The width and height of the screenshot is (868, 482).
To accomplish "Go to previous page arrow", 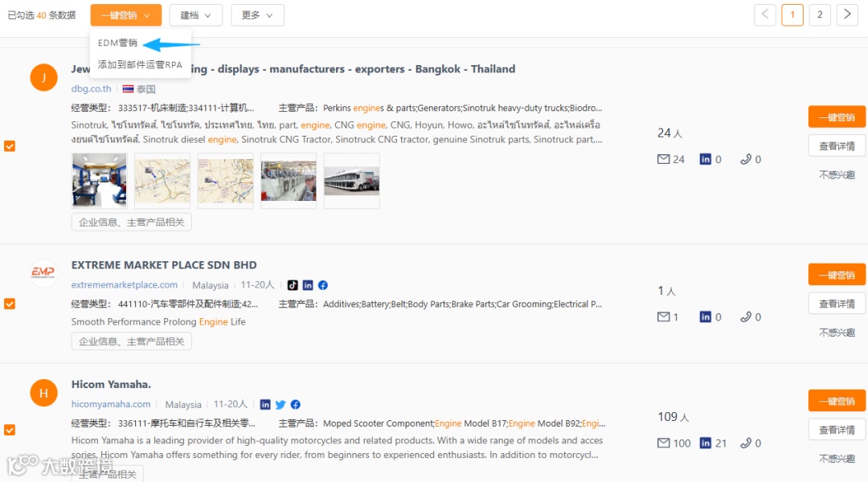I will point(764,14).
